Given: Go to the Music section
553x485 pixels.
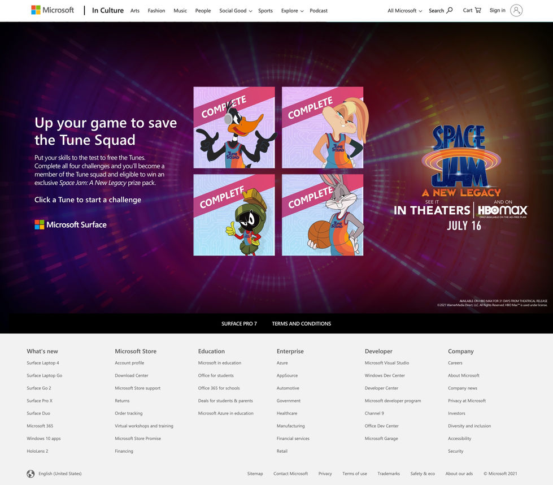Looking at the screenshot, I should click(x=180, y=11).
